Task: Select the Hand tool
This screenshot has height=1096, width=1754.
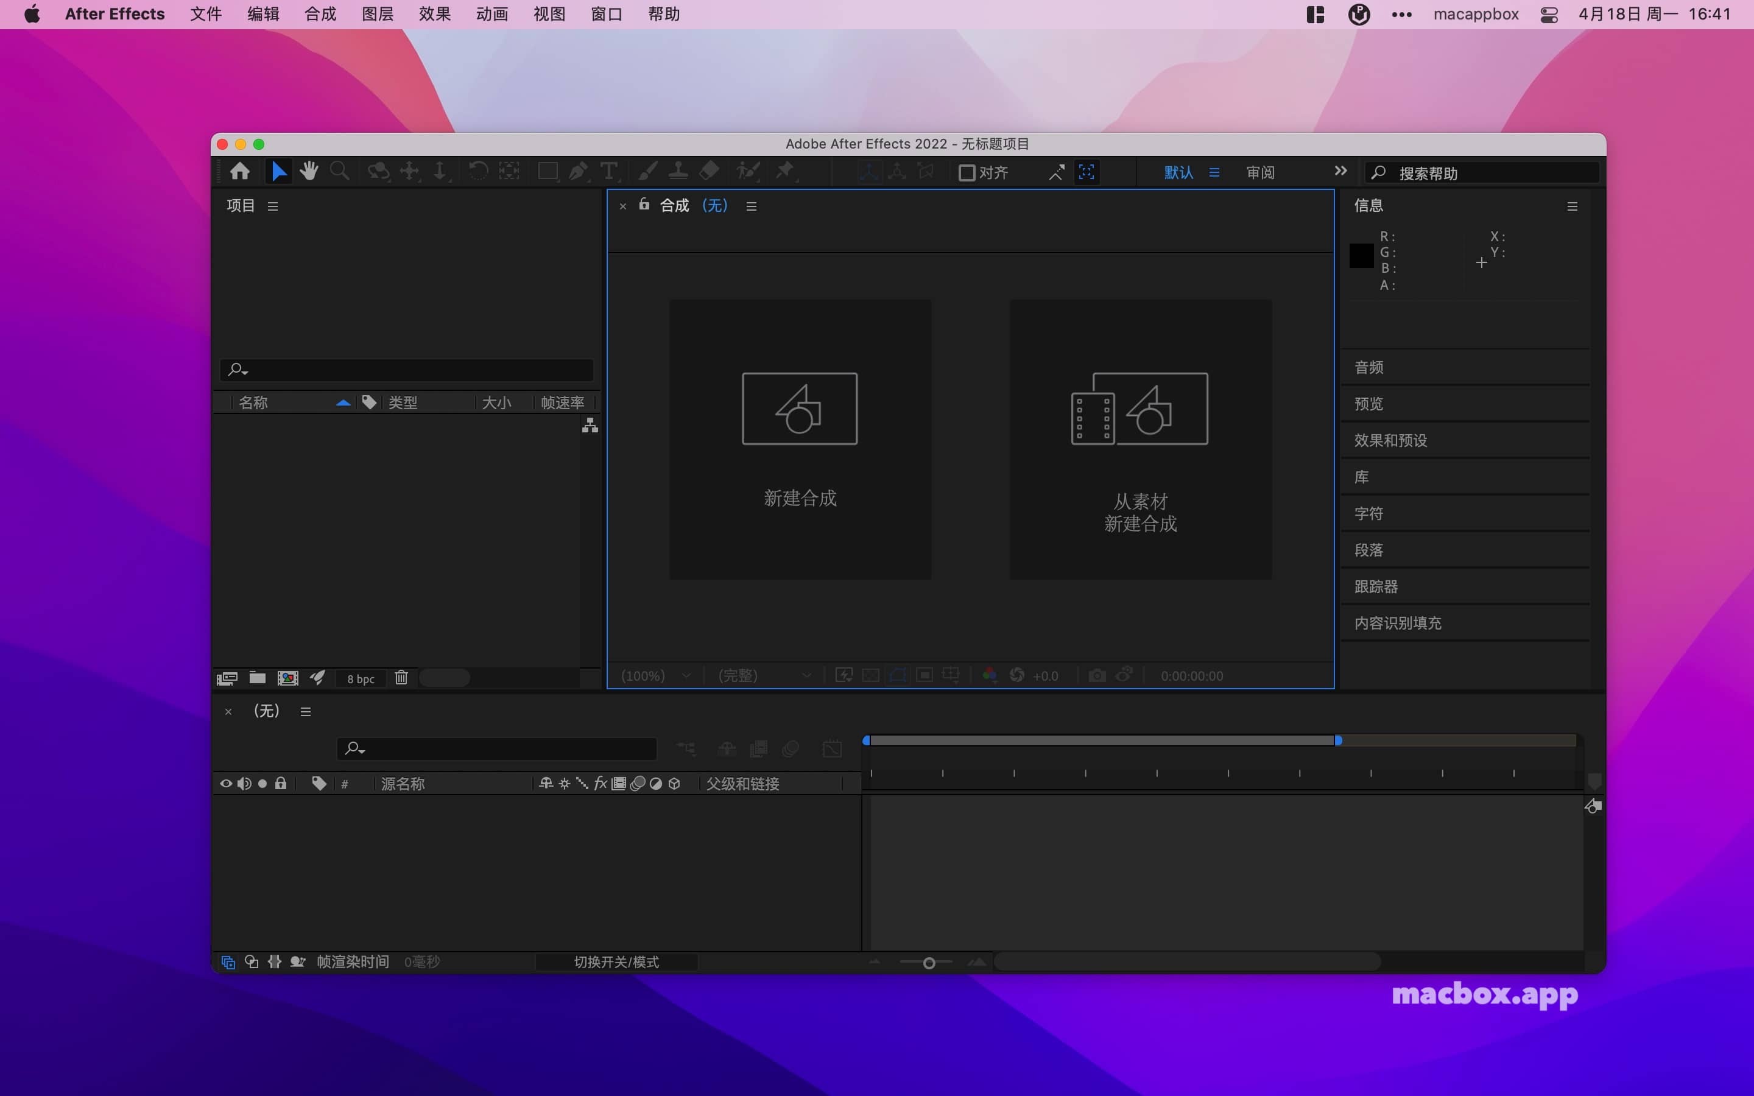Action: (x=308, y=172)
